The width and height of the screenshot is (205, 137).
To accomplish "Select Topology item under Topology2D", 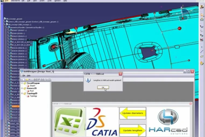I will pos(33,96).
